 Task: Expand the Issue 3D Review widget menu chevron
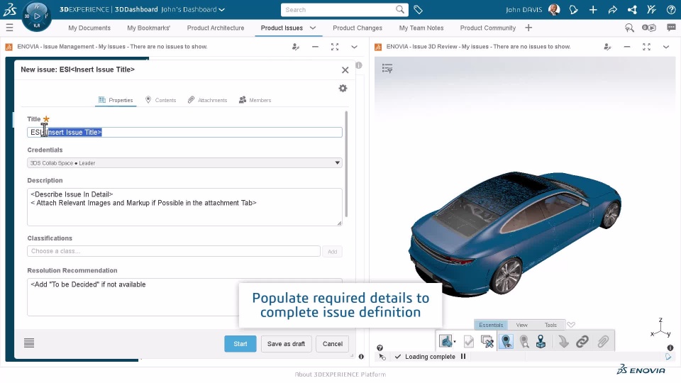tap(666, 47)
